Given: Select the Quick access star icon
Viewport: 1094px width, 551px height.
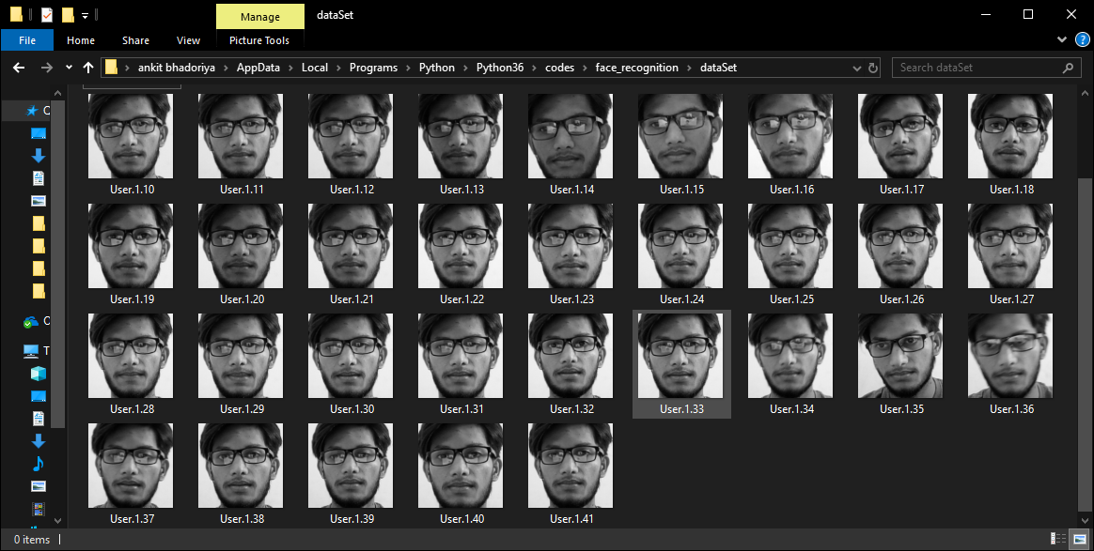Looking at the screenshot, I should [x=31, y=110].
